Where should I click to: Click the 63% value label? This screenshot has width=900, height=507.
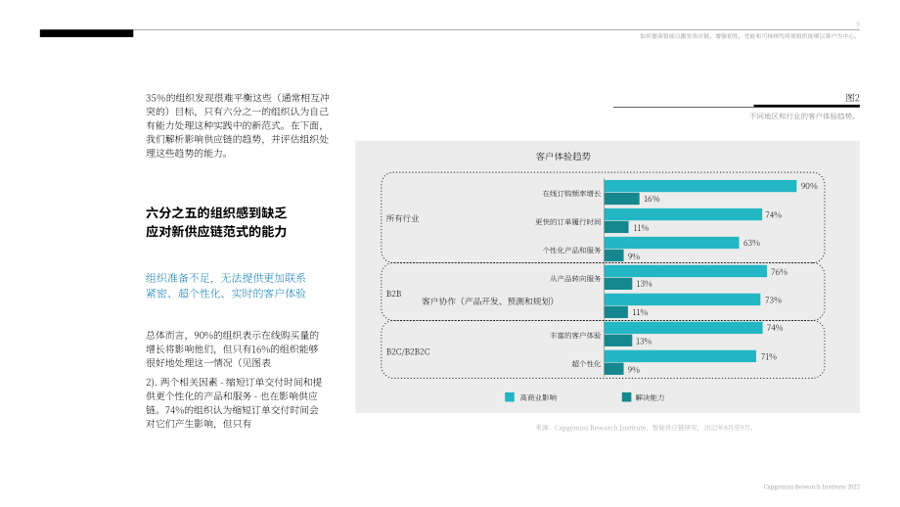[751, 243]
